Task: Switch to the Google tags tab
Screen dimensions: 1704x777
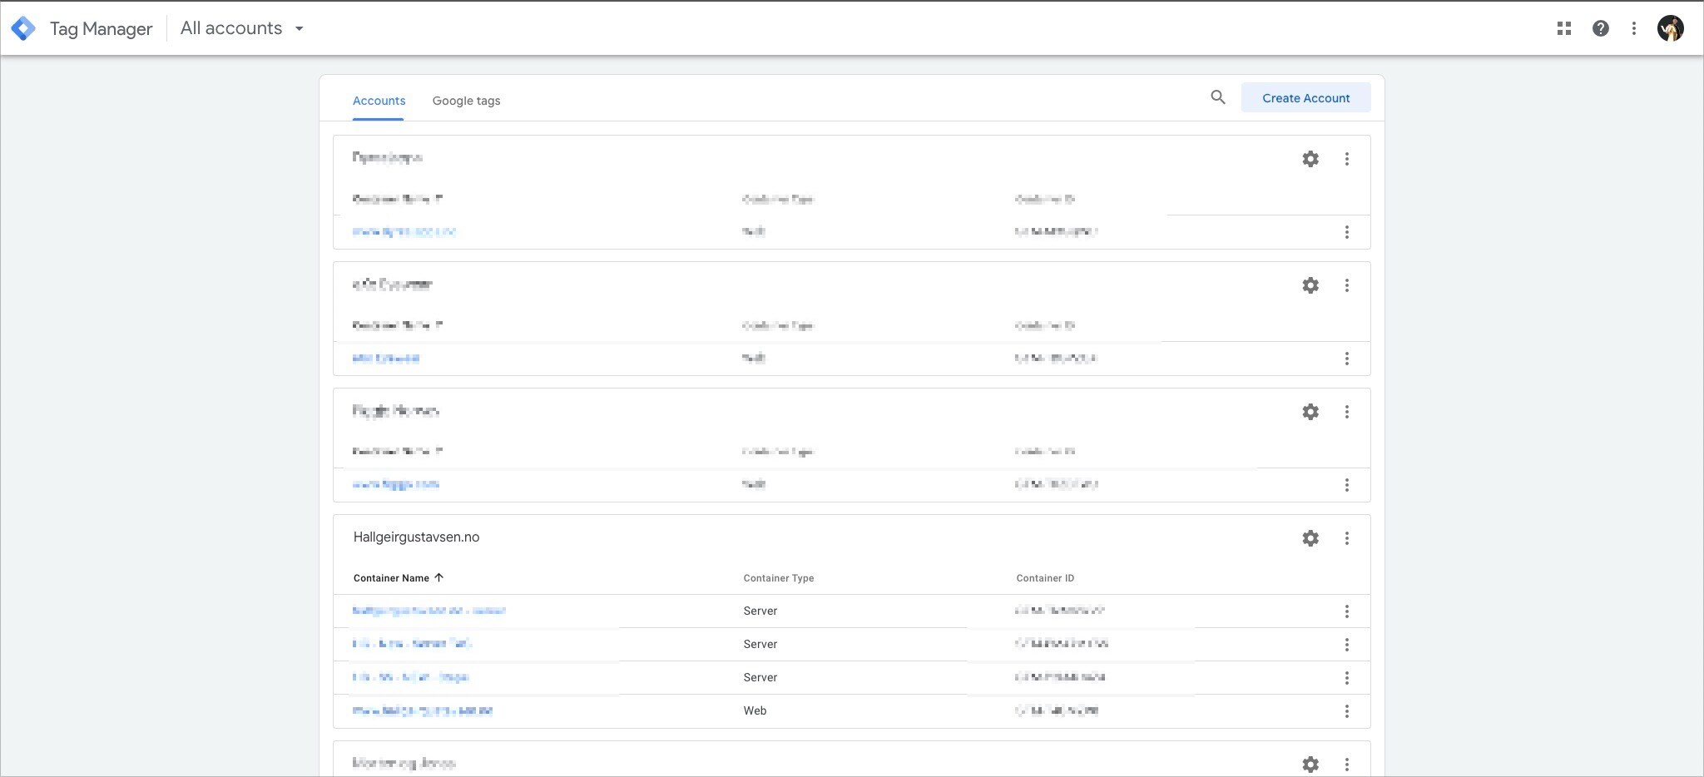Action: point(466,101)
